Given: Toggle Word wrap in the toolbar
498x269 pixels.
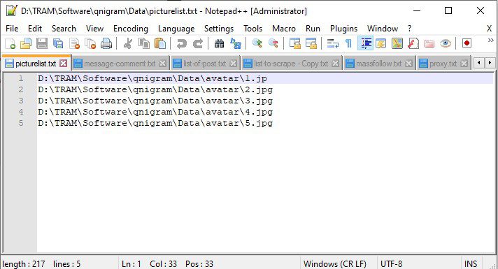Looking at the screenshot, I should click(x=332, y=43).
